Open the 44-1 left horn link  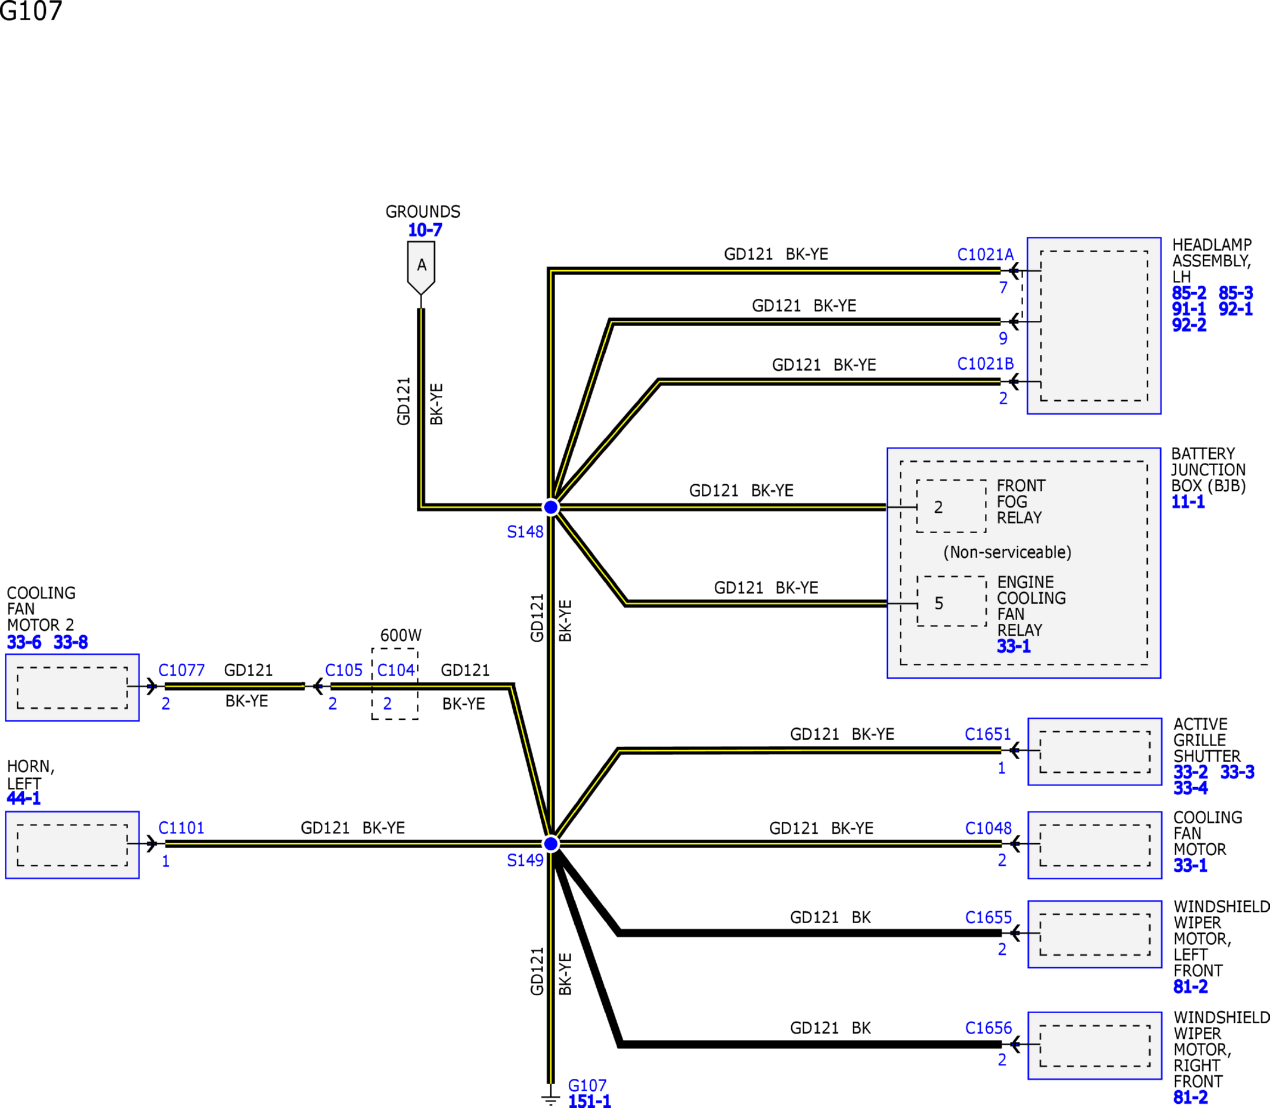click(23, 798)
